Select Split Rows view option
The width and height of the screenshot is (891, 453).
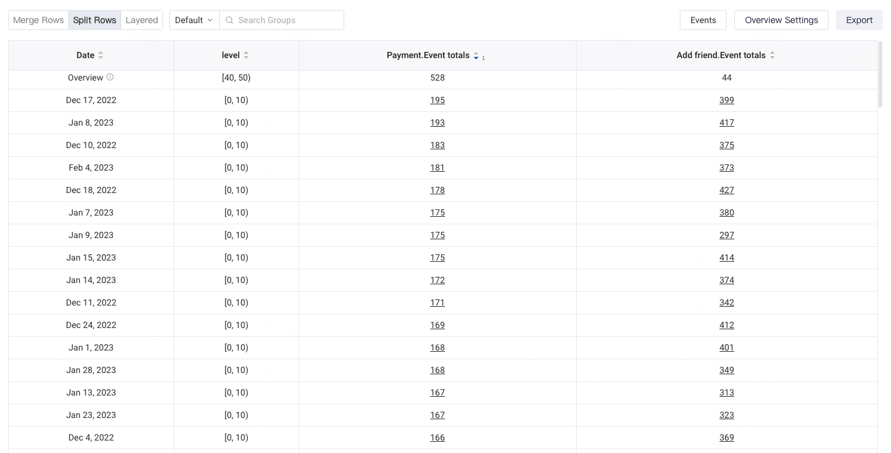(94, 20)
